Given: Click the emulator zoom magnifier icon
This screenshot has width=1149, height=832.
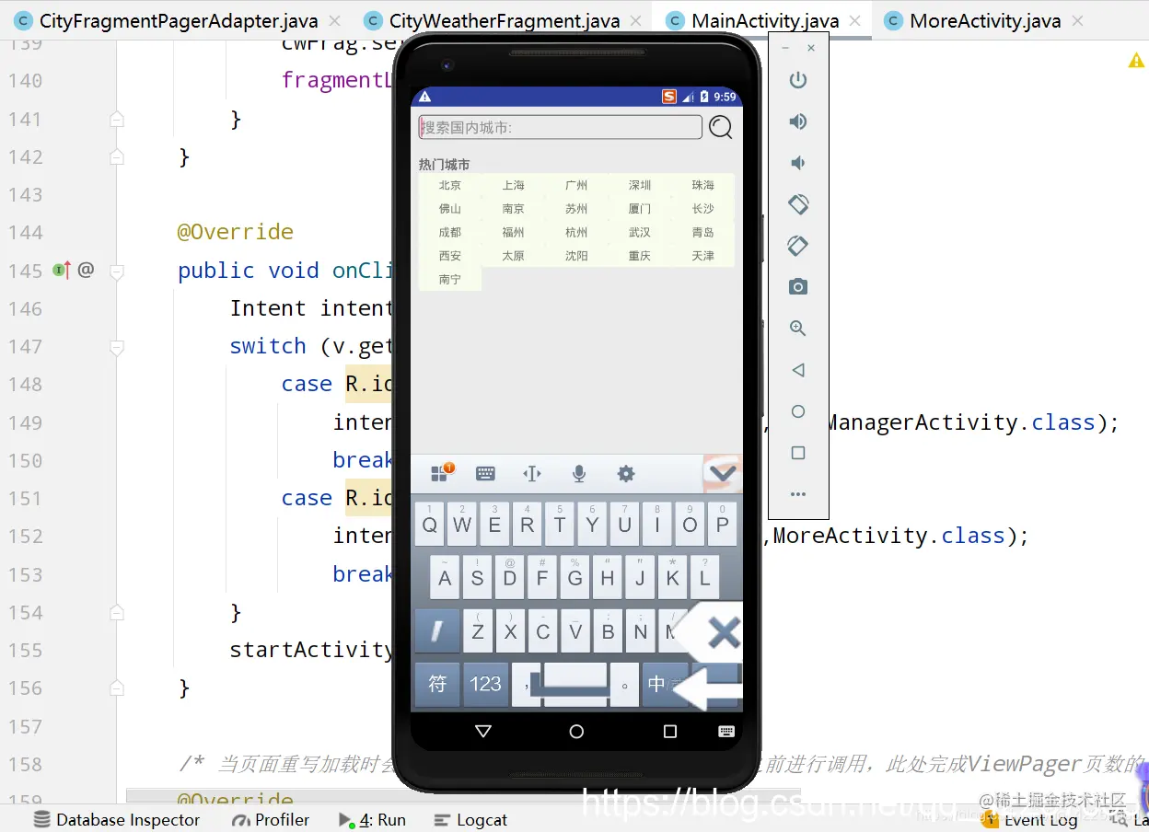Looking at the screenshot, I should [798, 329].
